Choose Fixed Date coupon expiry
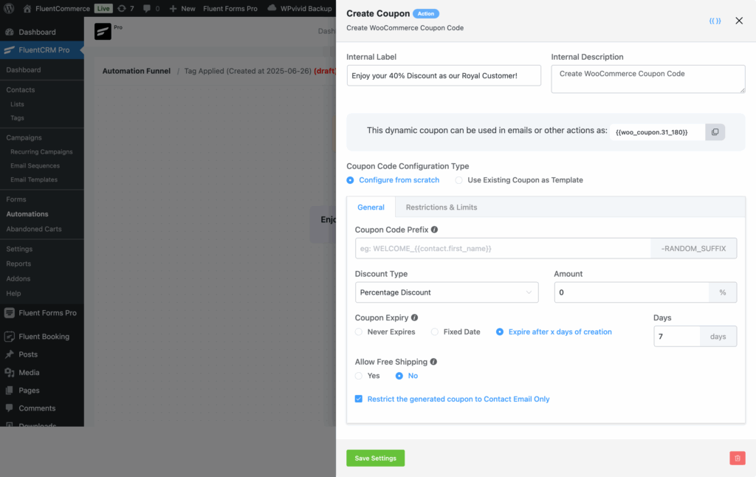The image size is (756, 477). click(x=456, y=332)
